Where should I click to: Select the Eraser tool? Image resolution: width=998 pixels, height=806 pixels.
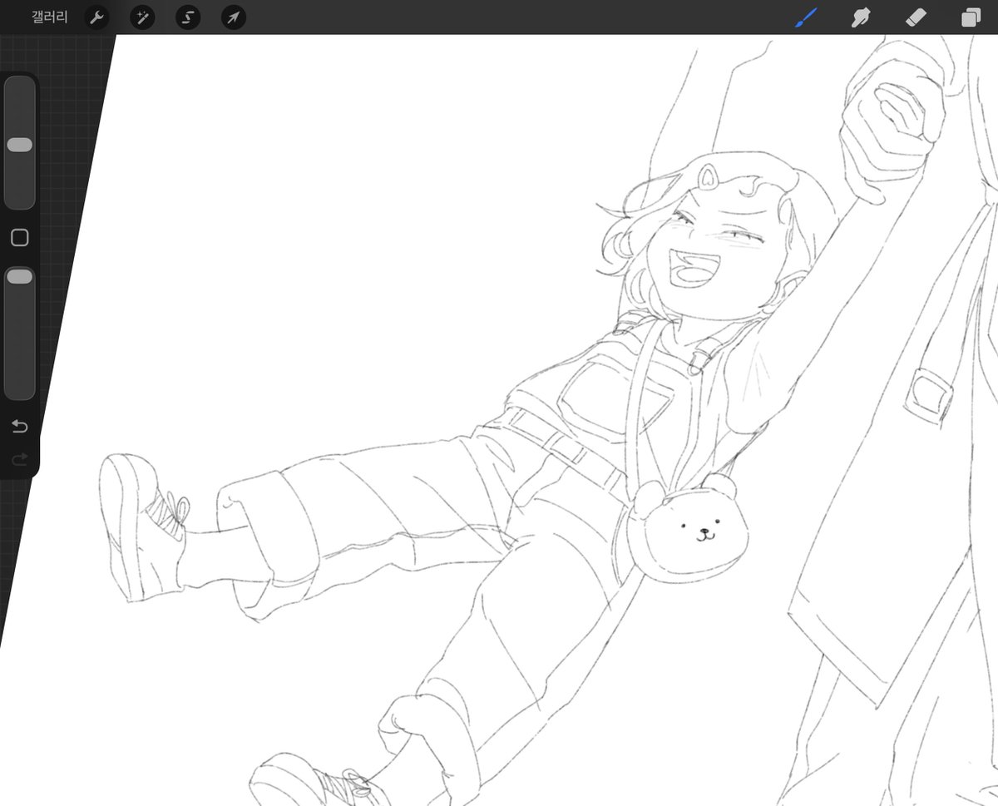(915, 17)
